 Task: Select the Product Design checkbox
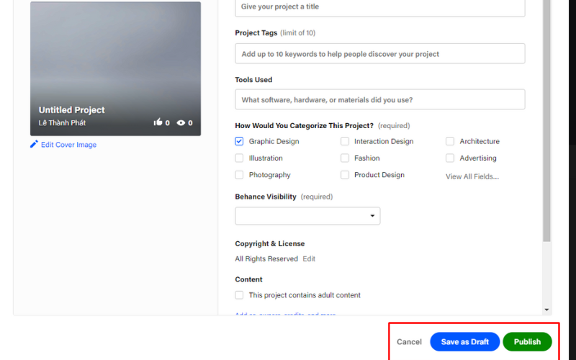(x=345, y=175)
